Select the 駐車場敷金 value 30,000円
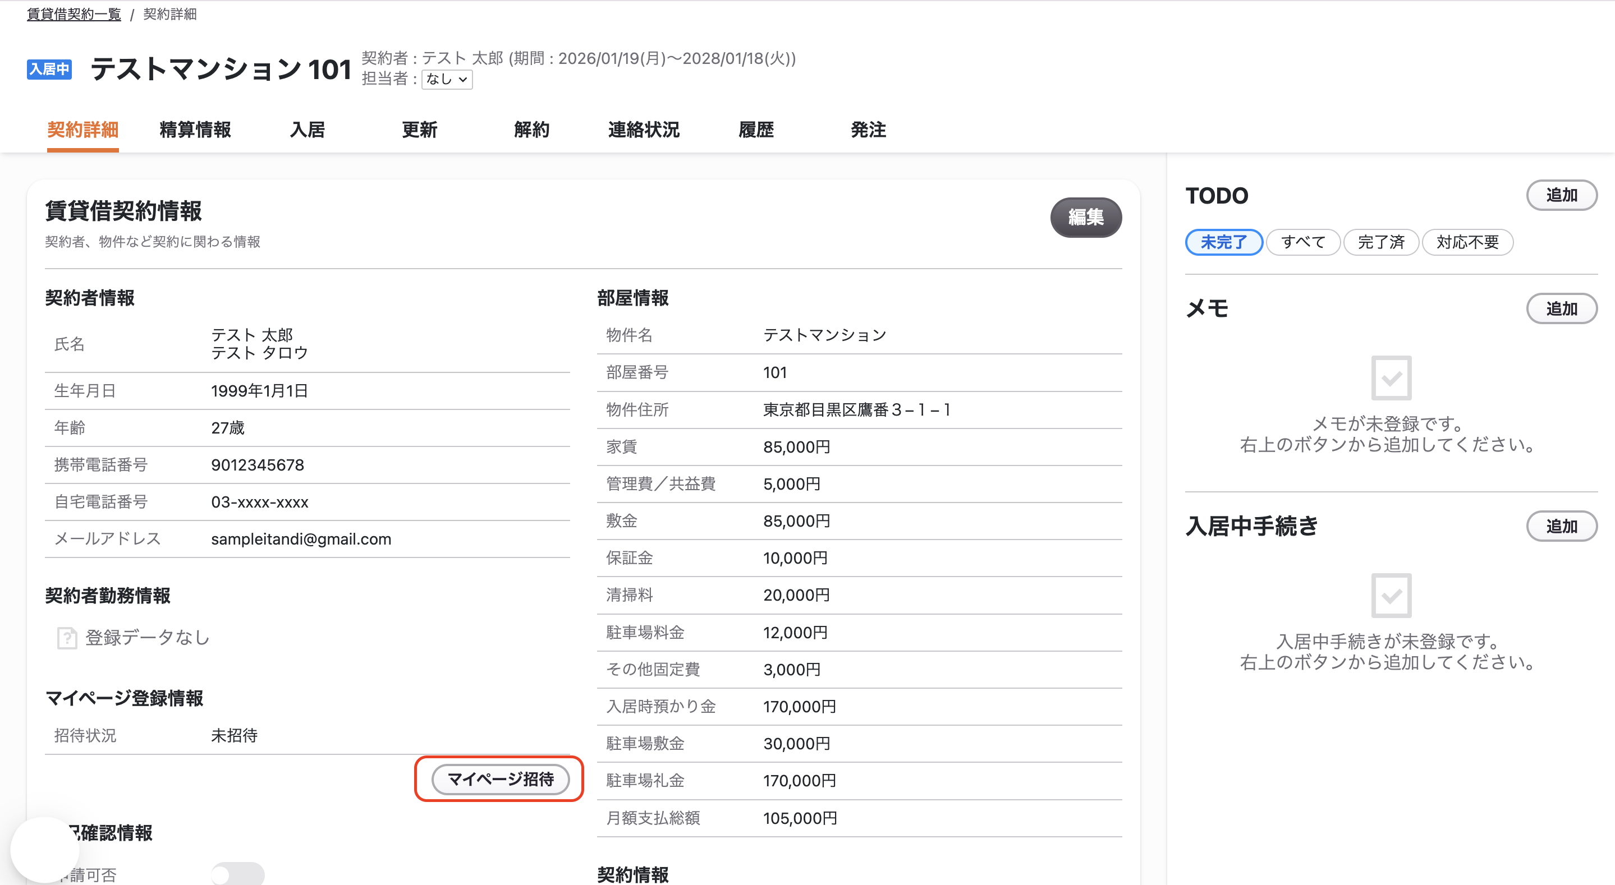Viewport: 1615px width, 885px height. pos(796,743)
